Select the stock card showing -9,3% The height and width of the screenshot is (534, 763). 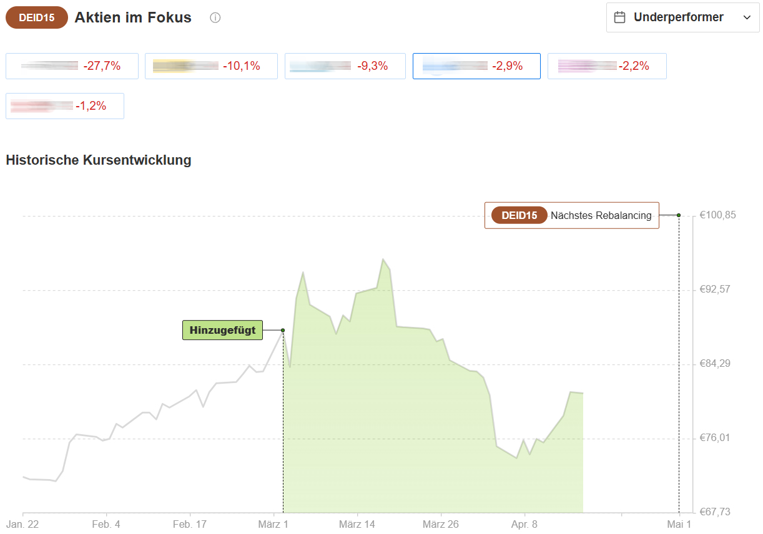pos(345,66)
